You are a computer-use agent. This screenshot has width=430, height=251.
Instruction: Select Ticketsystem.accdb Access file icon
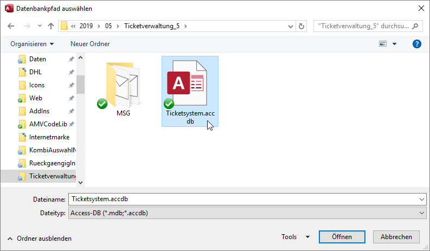coord(187,83)
